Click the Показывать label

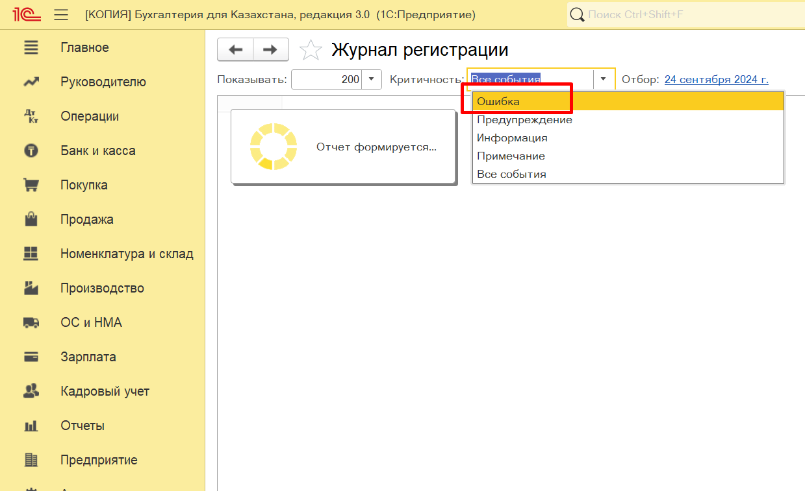252,79
